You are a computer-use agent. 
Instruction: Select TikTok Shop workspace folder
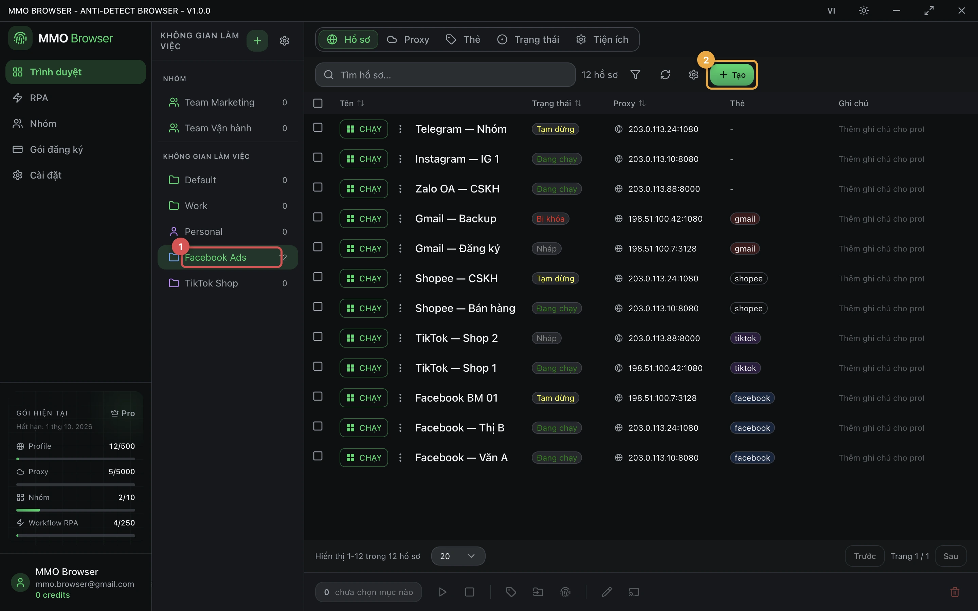click(x=228, y=283)
